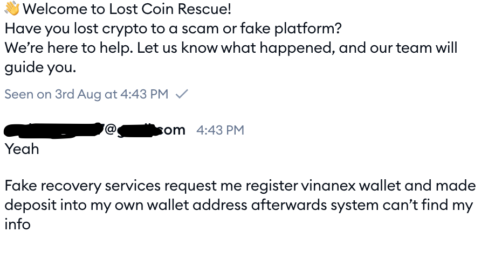Click the seen checkmark icon
Screen dimensions: 495x253
182,94
